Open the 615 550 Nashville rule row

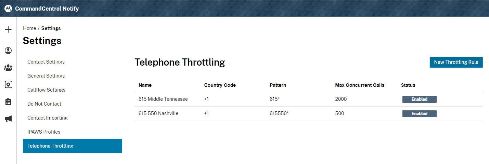[158, 113]
